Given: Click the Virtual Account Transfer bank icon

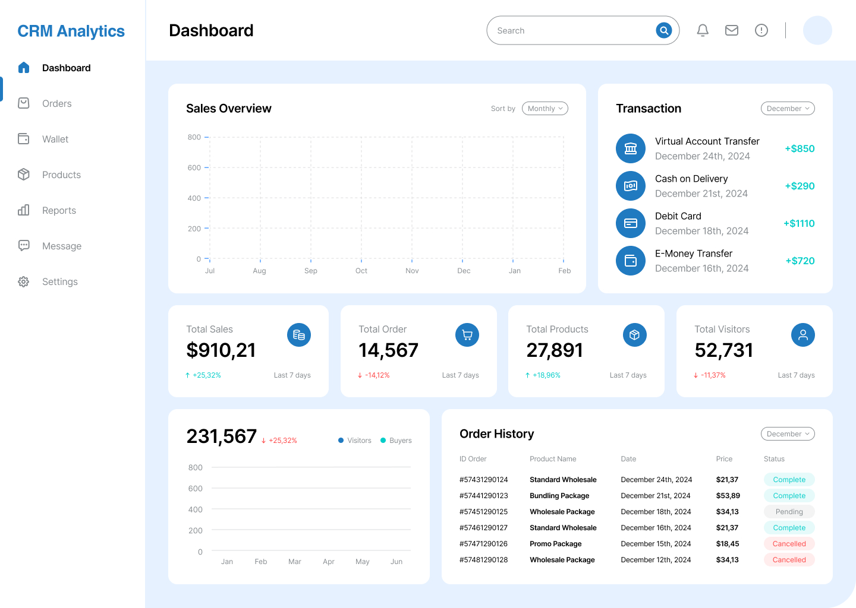Looking at the screenshot, I should [631, 148].
